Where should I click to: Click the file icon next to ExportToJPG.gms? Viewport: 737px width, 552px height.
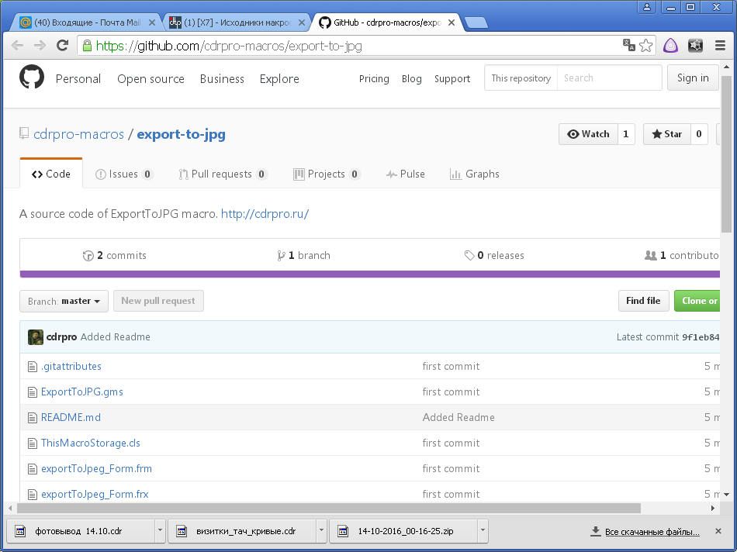point(33,392)
